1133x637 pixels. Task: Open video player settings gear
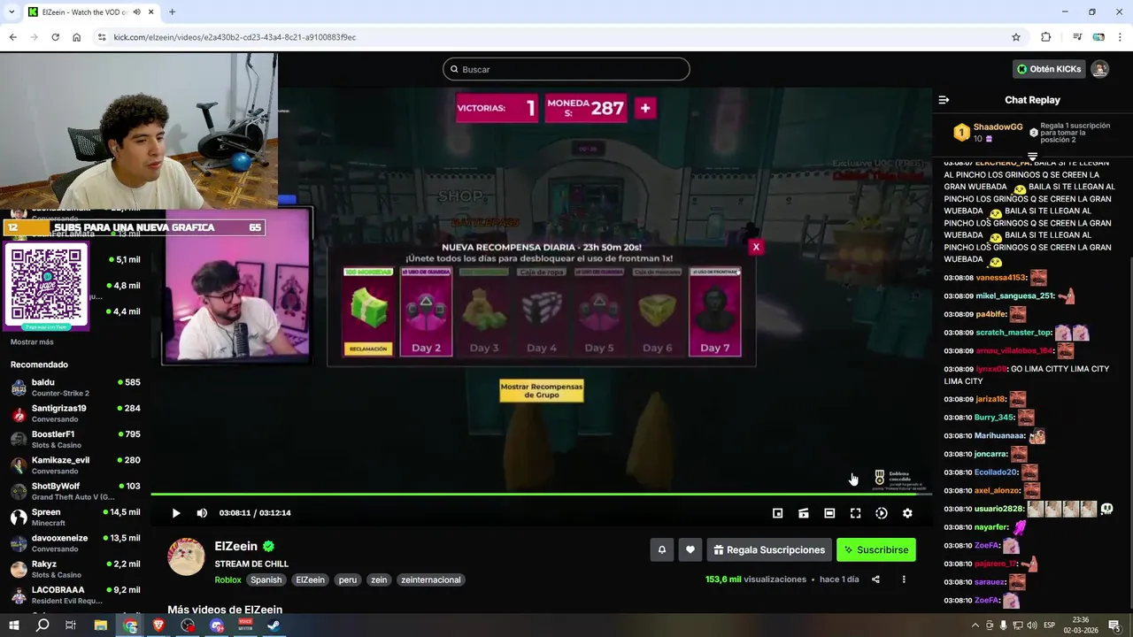tap(907, 513)
